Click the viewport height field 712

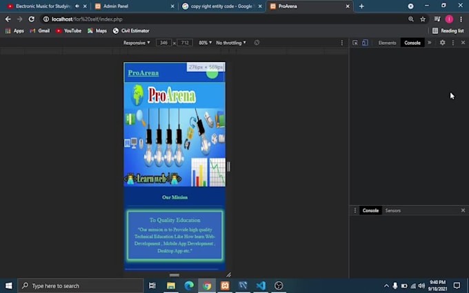pos(185,43)
